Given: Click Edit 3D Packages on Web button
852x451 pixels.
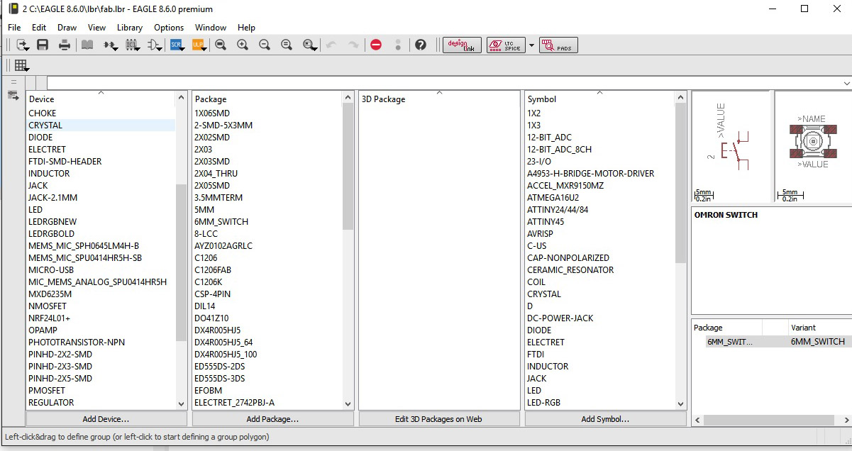Looking at the screenshot, I should (x=439, y=419).
